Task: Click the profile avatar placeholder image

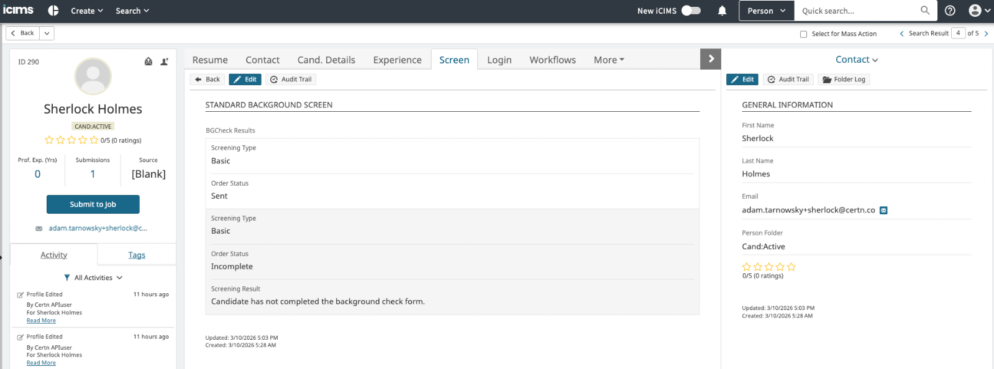Action: (x=93, y=76)
